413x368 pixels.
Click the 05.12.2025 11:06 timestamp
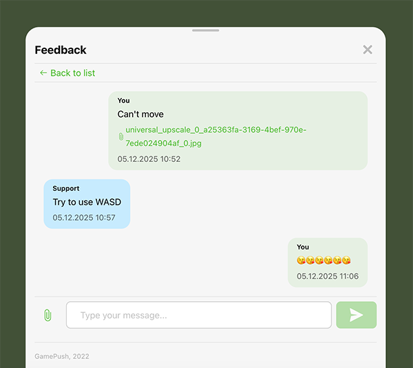[328, 276]
